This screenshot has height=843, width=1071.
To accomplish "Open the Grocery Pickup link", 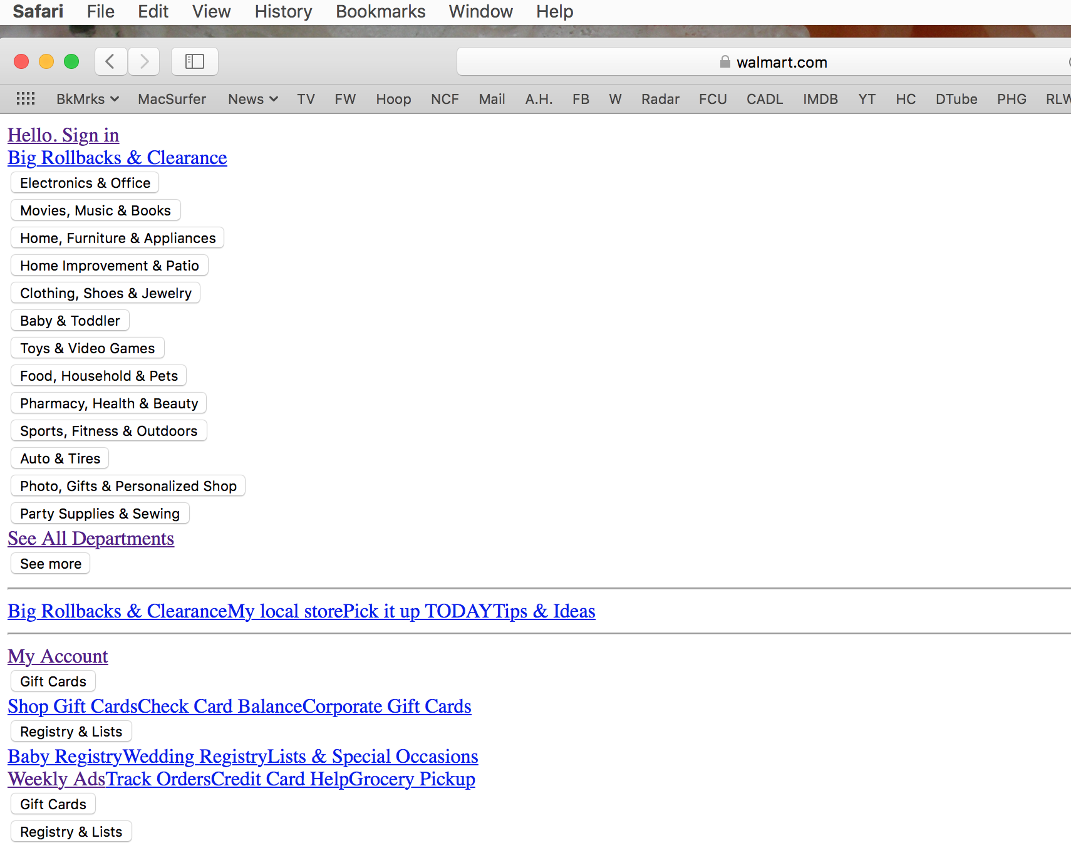I will [412, 779].
